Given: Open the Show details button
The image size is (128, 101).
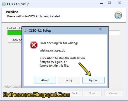Looking at the screenshot, I should [x=15, y=40].
